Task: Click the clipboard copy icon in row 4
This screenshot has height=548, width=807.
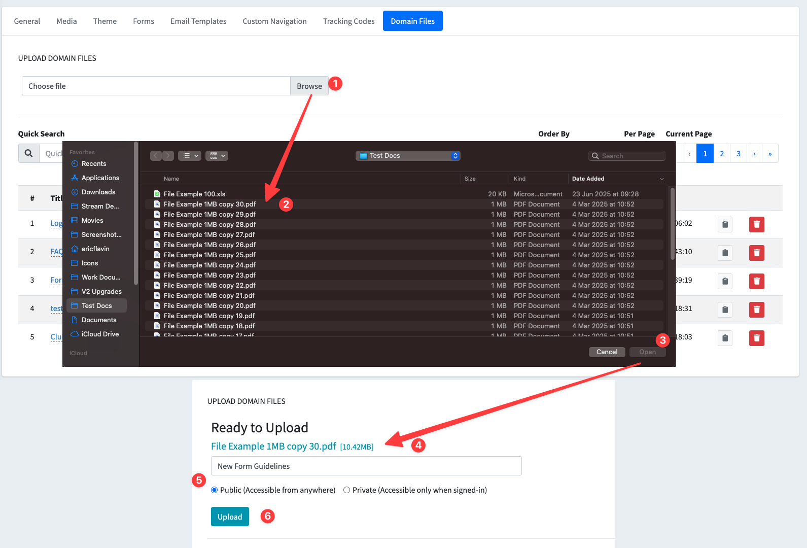Action: click(725, 310)
